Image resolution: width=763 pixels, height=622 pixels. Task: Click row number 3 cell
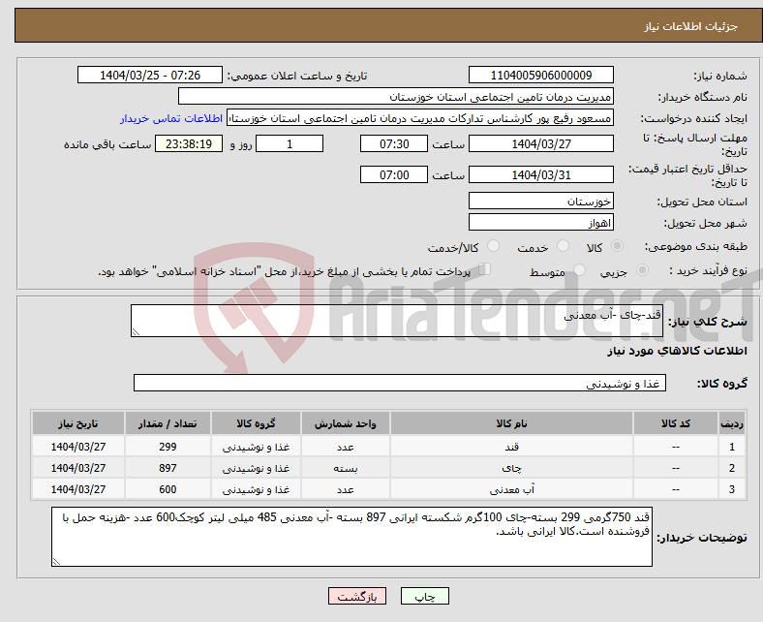click(732, 489)
